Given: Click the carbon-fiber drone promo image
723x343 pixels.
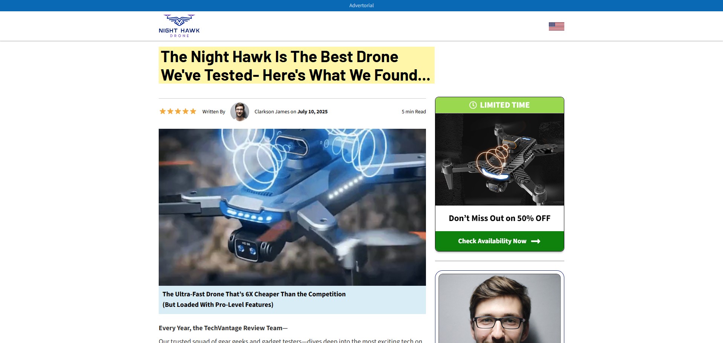Looking at the screenshot, I should (499, 159).
